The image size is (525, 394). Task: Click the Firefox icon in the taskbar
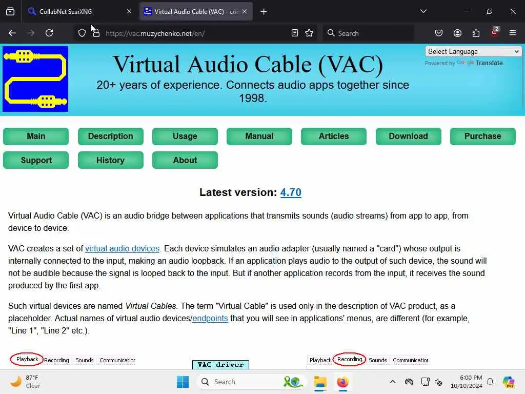pos(342,382)
